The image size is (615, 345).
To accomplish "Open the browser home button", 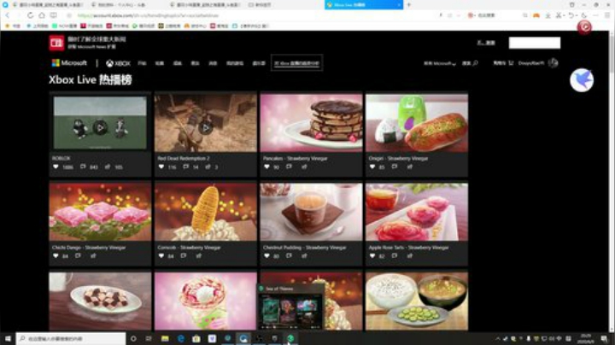I will pos(42,15).
